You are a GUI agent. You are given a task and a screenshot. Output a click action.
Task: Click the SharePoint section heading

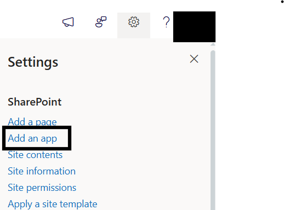coord(35,102)
